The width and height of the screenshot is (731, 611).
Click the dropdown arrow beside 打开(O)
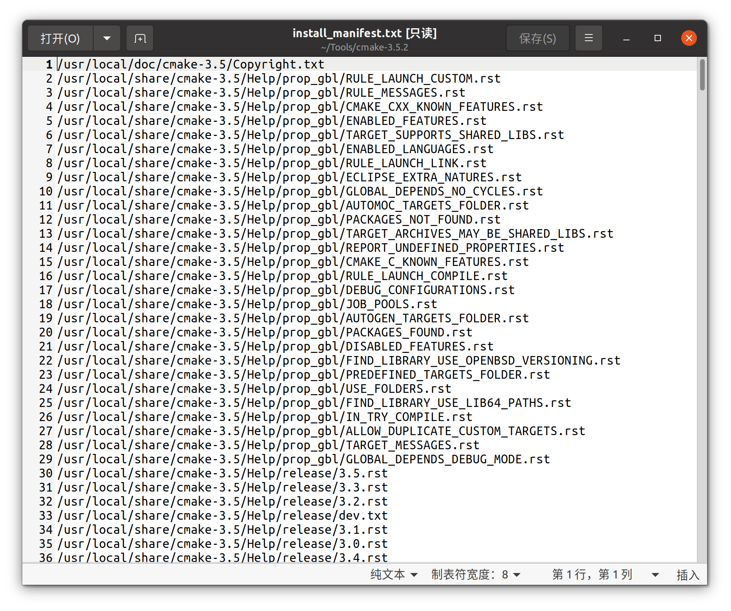pos(107,38)
